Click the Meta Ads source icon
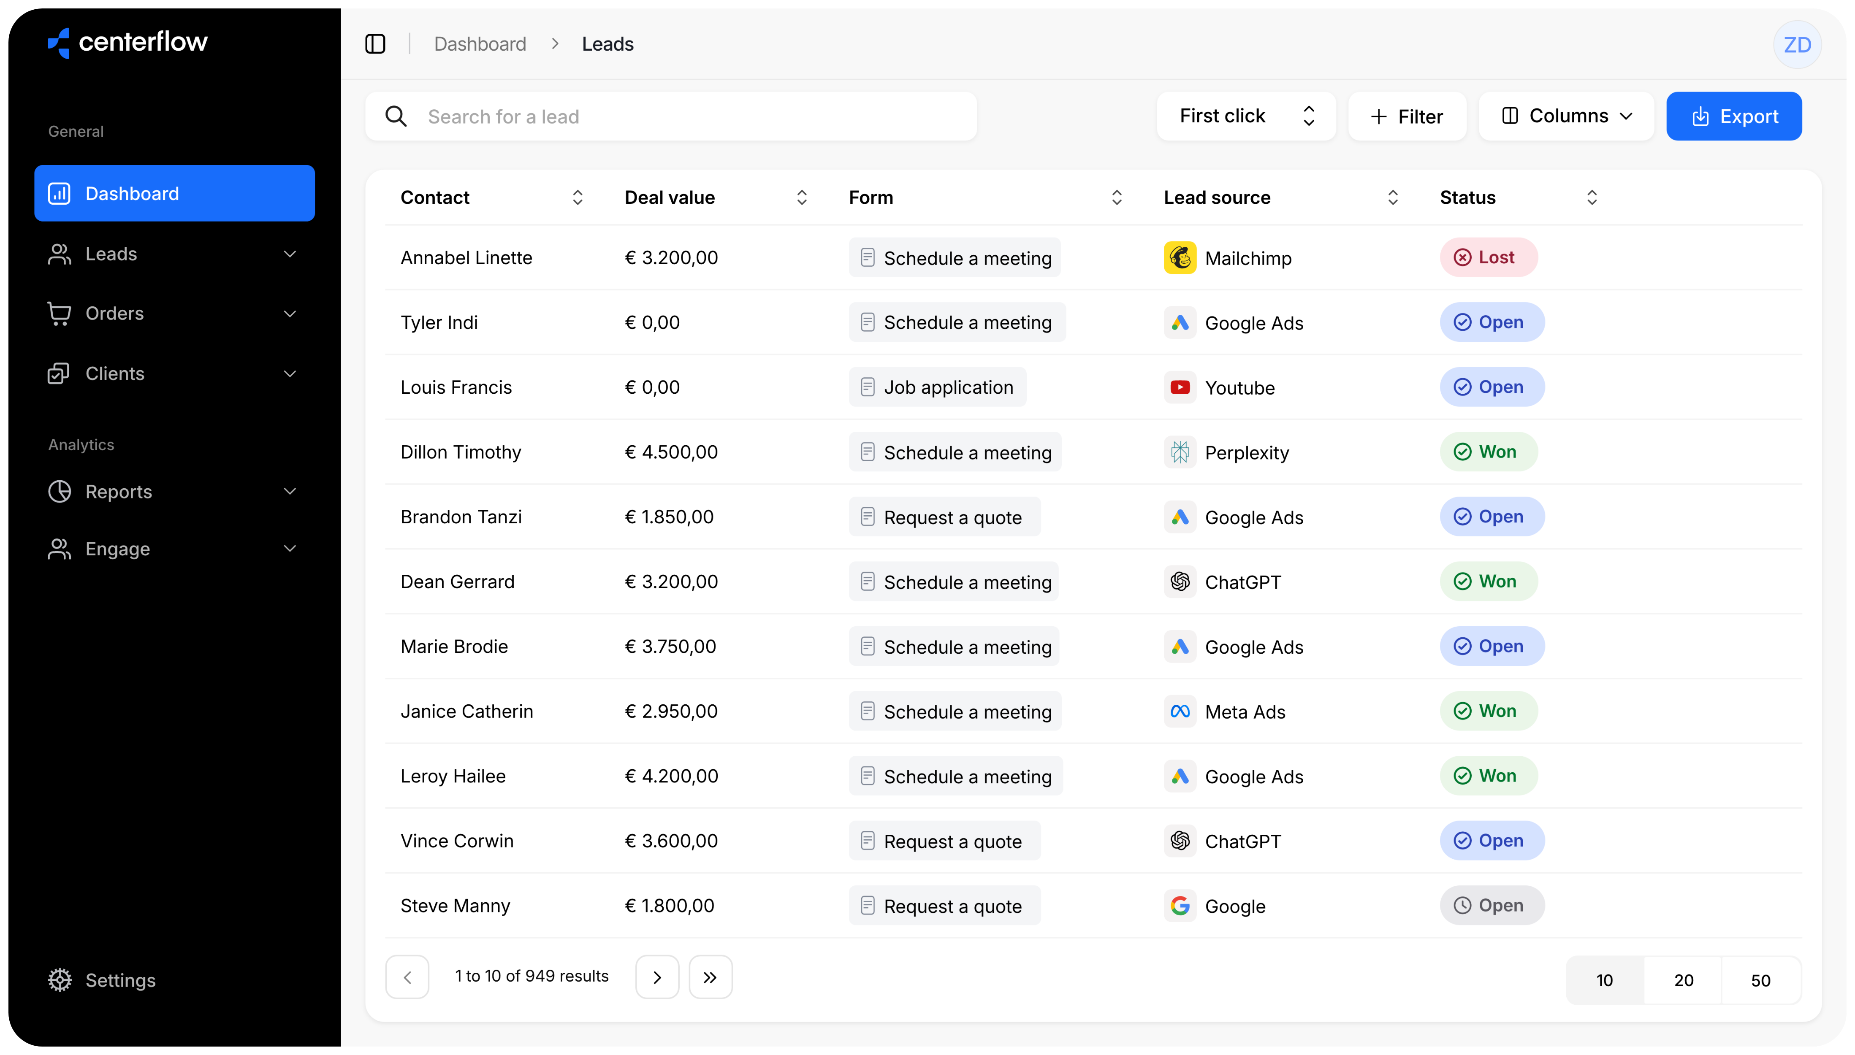The height and width of the screenshot is (1055, 1855). pos(1180,711)
